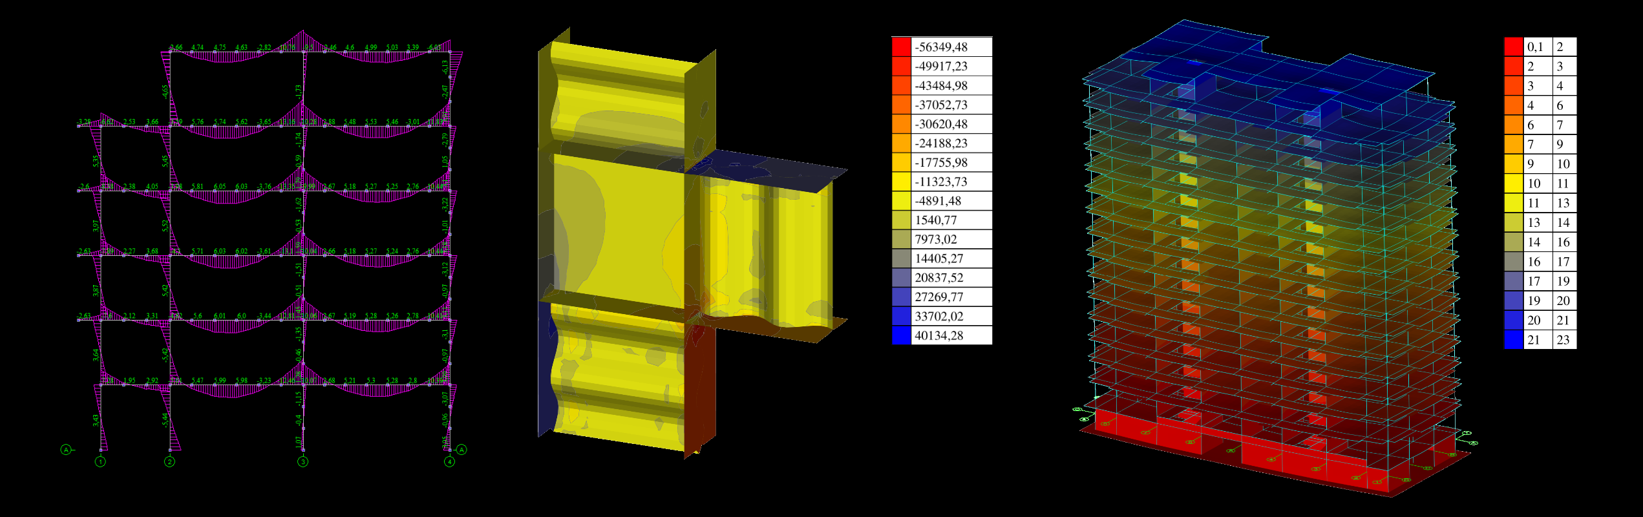Select grid axis bubble 2 under the frame

pos(169,461)
